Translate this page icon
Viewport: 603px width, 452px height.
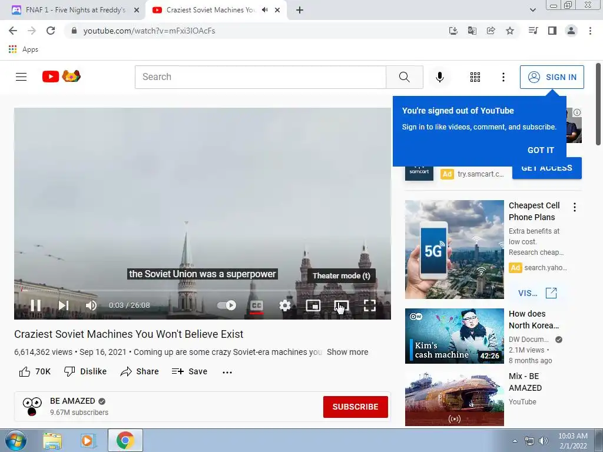[x=472, y=31]
